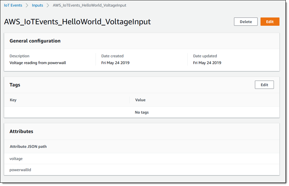The height and width of the screenshot is (186, 289).
Task: Click the Date updated value
Action: 207,63
